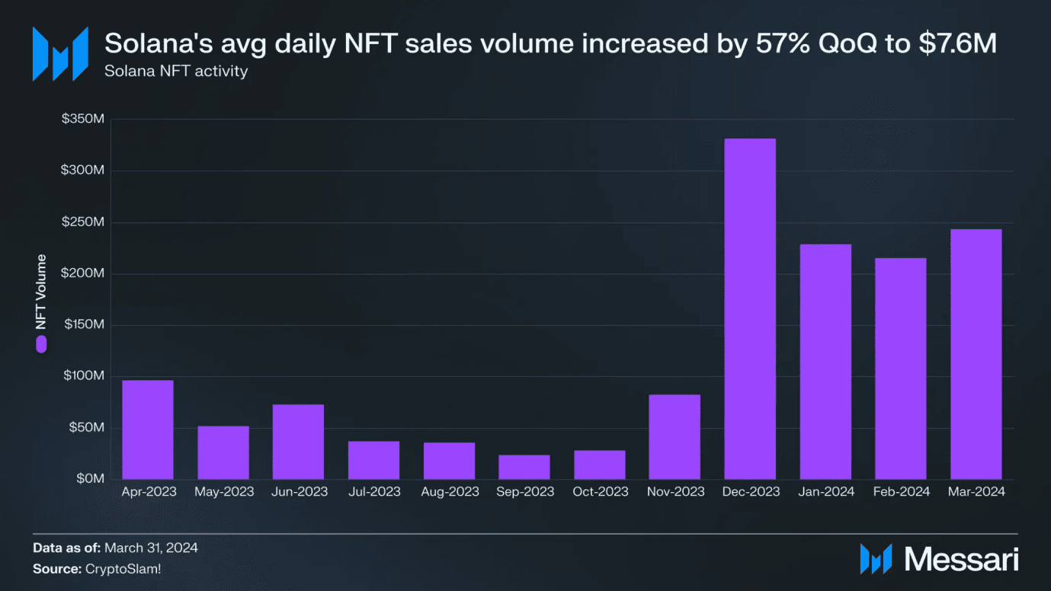Image resolution: width=1051 pixels, height=591 pixels.
Task: Click the Messari logo icon at bottom right
Action: [x=876, y=559]
